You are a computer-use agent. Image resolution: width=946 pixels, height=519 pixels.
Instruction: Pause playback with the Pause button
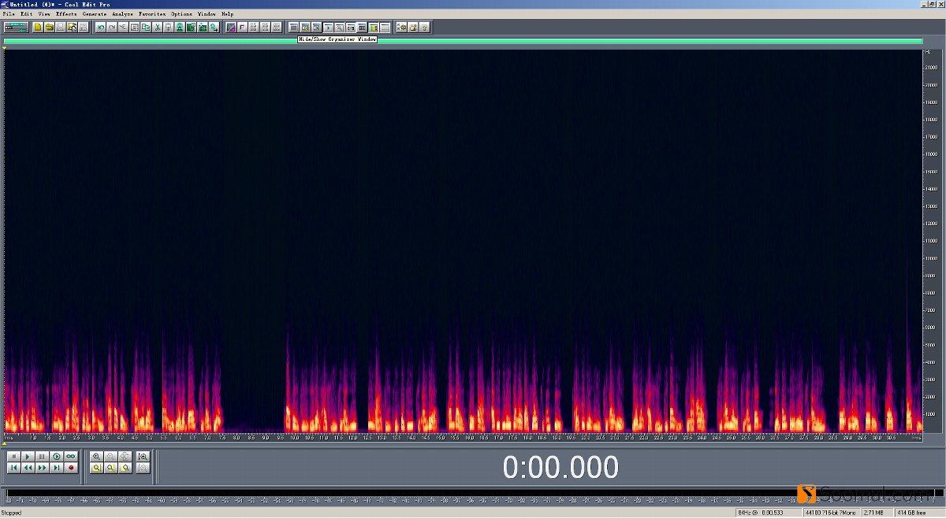(x=42, y=457)
